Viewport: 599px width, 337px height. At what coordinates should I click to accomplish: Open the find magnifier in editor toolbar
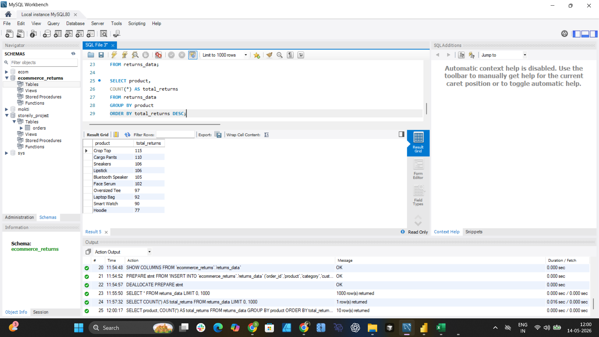tap(280, 55)
